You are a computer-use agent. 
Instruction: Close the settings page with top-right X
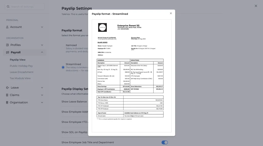pos(256,6)
